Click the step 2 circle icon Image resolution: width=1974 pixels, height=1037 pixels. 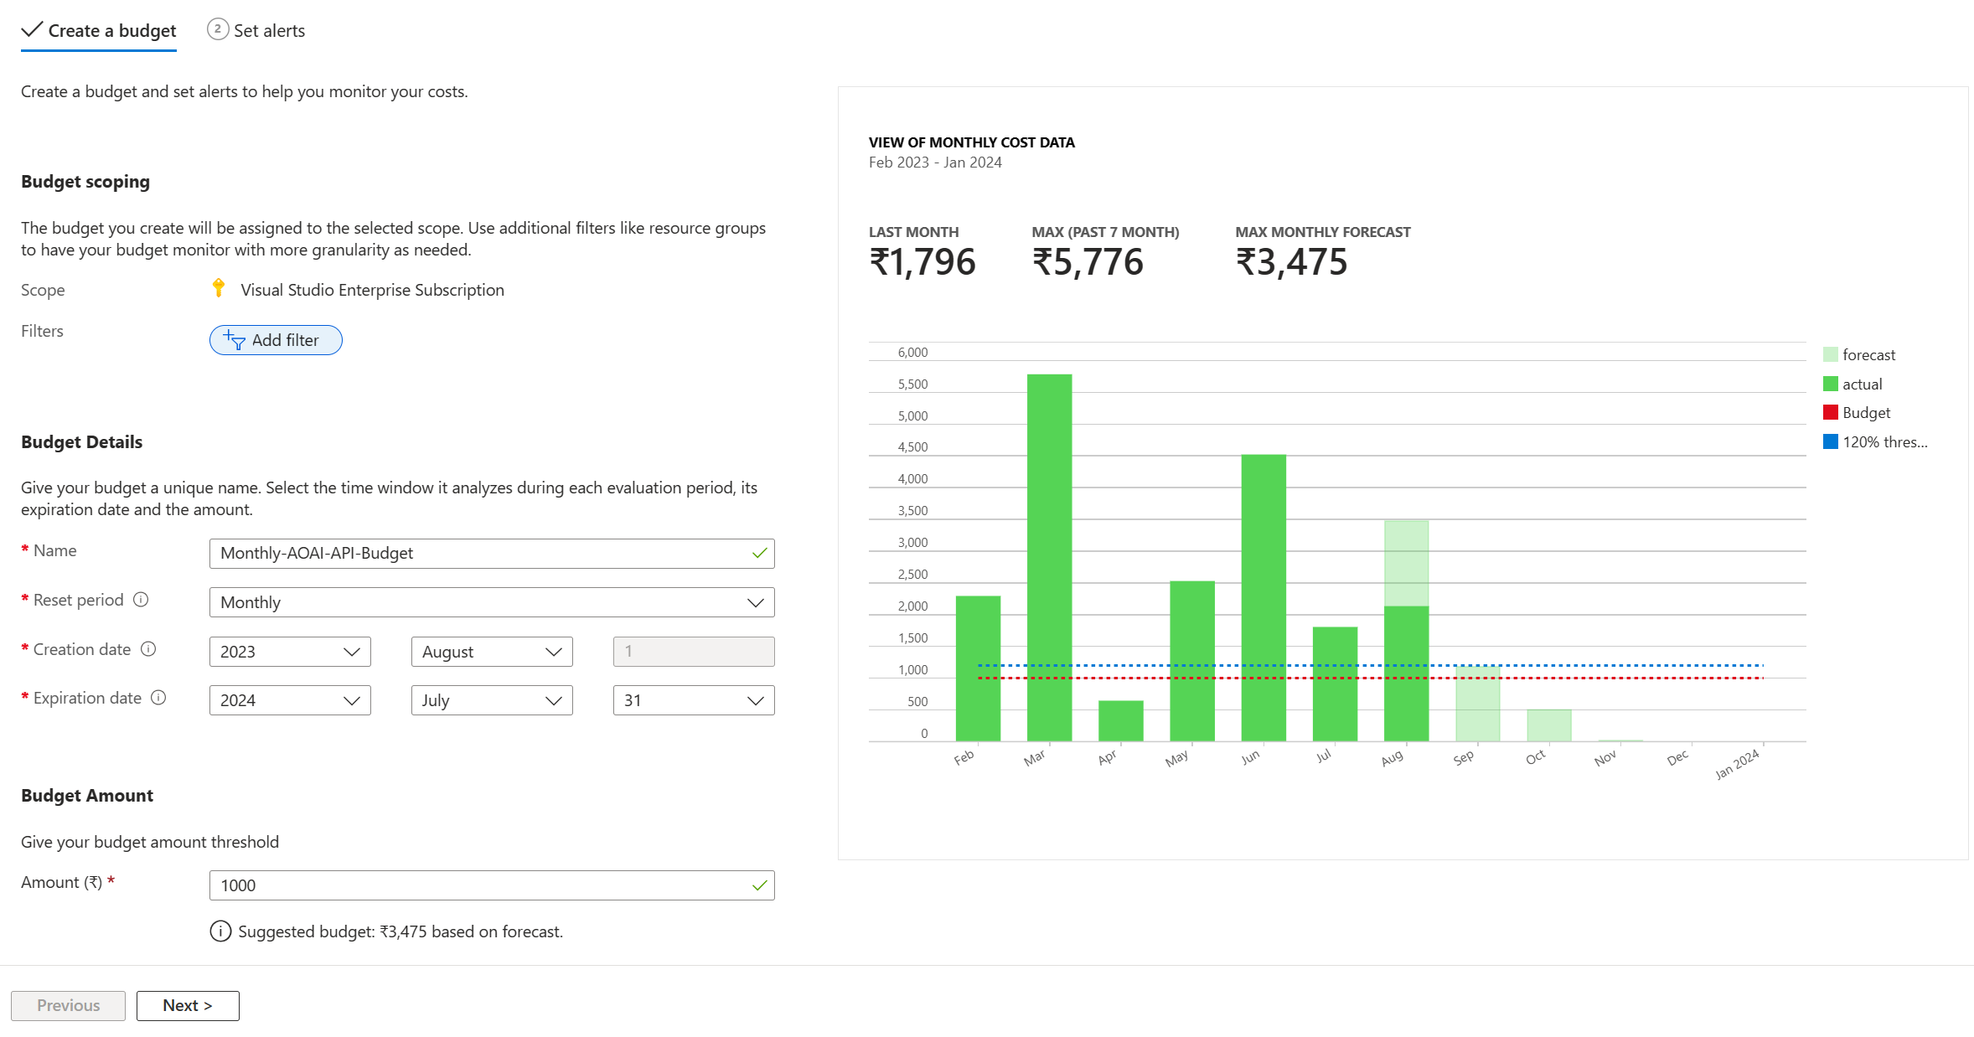(x=217, y=29)
